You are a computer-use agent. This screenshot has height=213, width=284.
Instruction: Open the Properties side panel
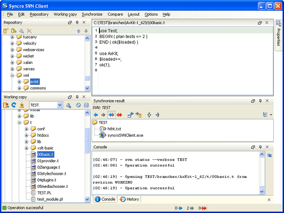(278, 35)
